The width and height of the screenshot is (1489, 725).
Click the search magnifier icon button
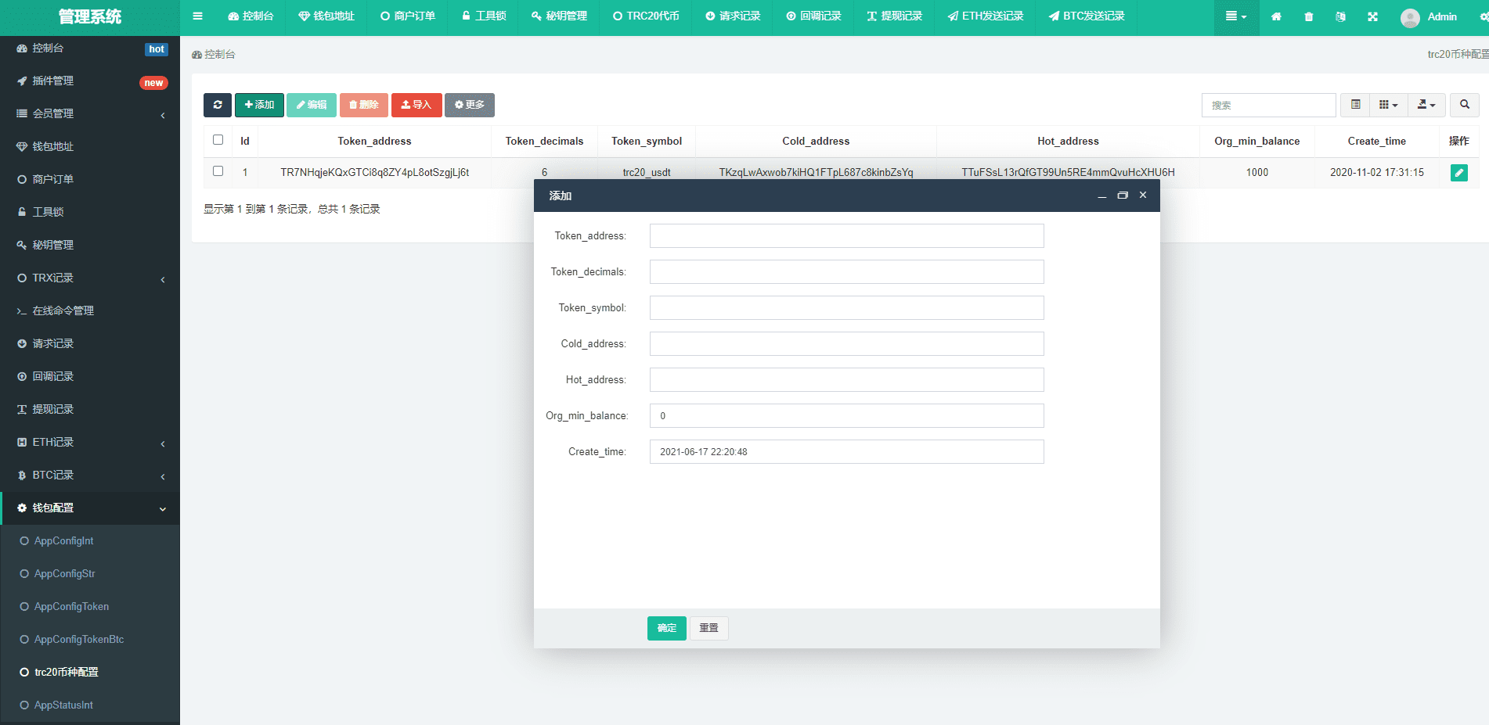[x=1464, y=105]
